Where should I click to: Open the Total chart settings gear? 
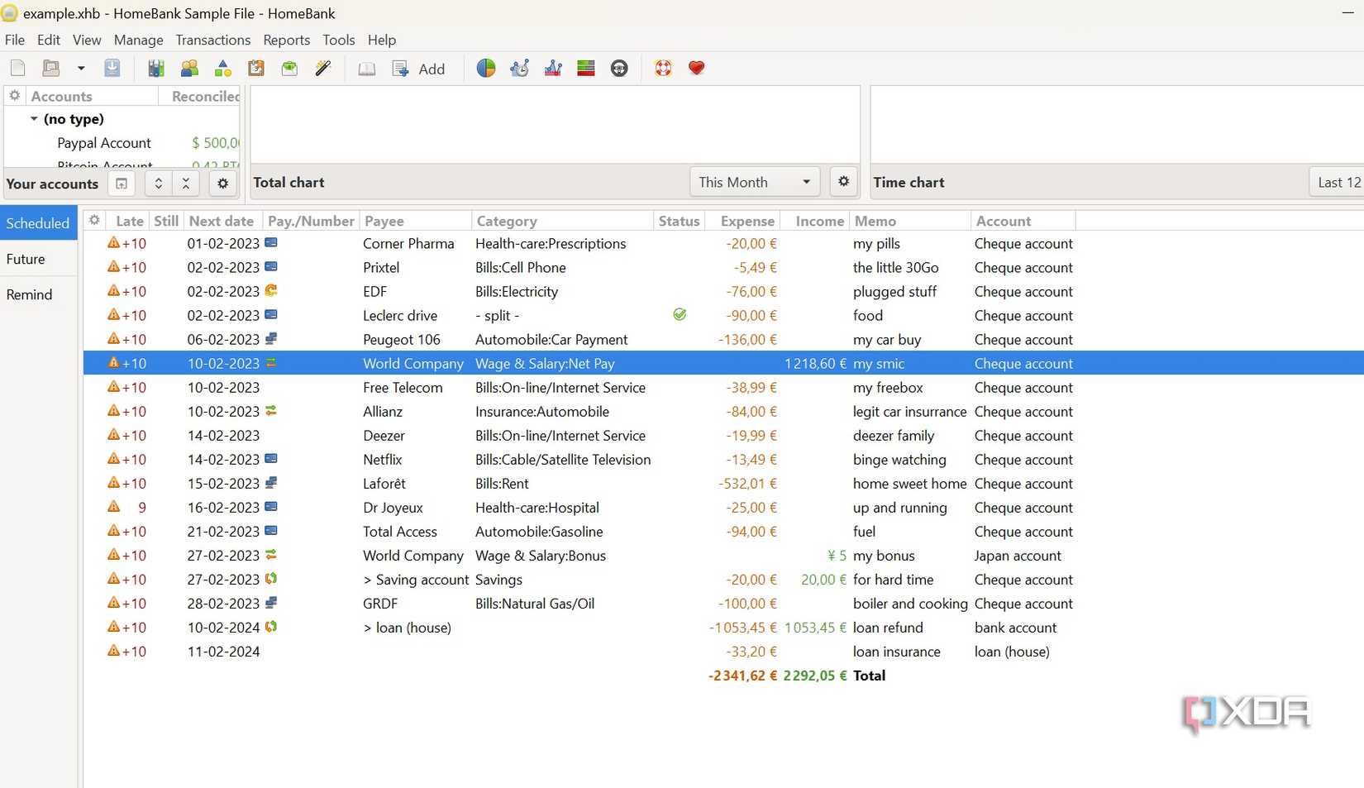tap(843, 182)
